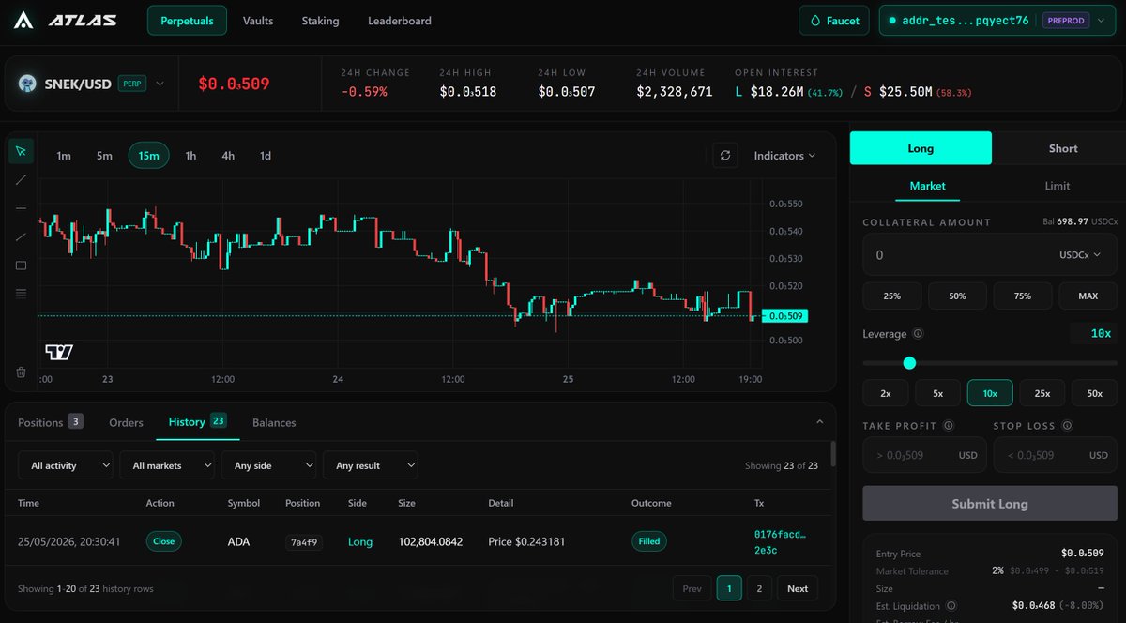The height and width of the screenshot is (623, 1126).
Task: Click the PERP badge beside SNEK/USD
Action: click(132, 84)
